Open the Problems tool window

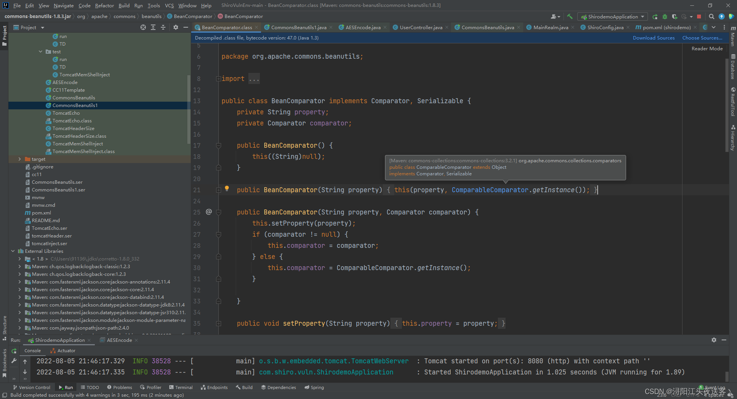pyautogui.click(x=119, y=387)
